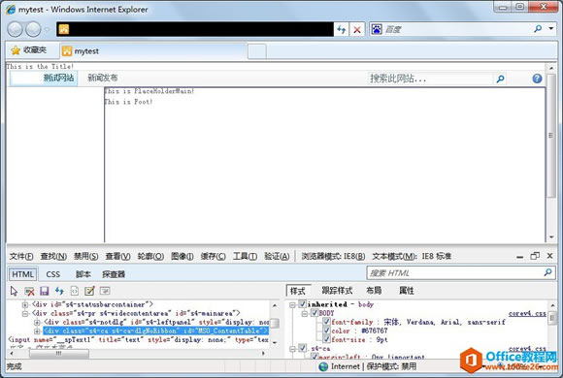Viewport: 563px width, 378px height.
Task: Click the 搜索此网站 site search box
Action: 431,79
